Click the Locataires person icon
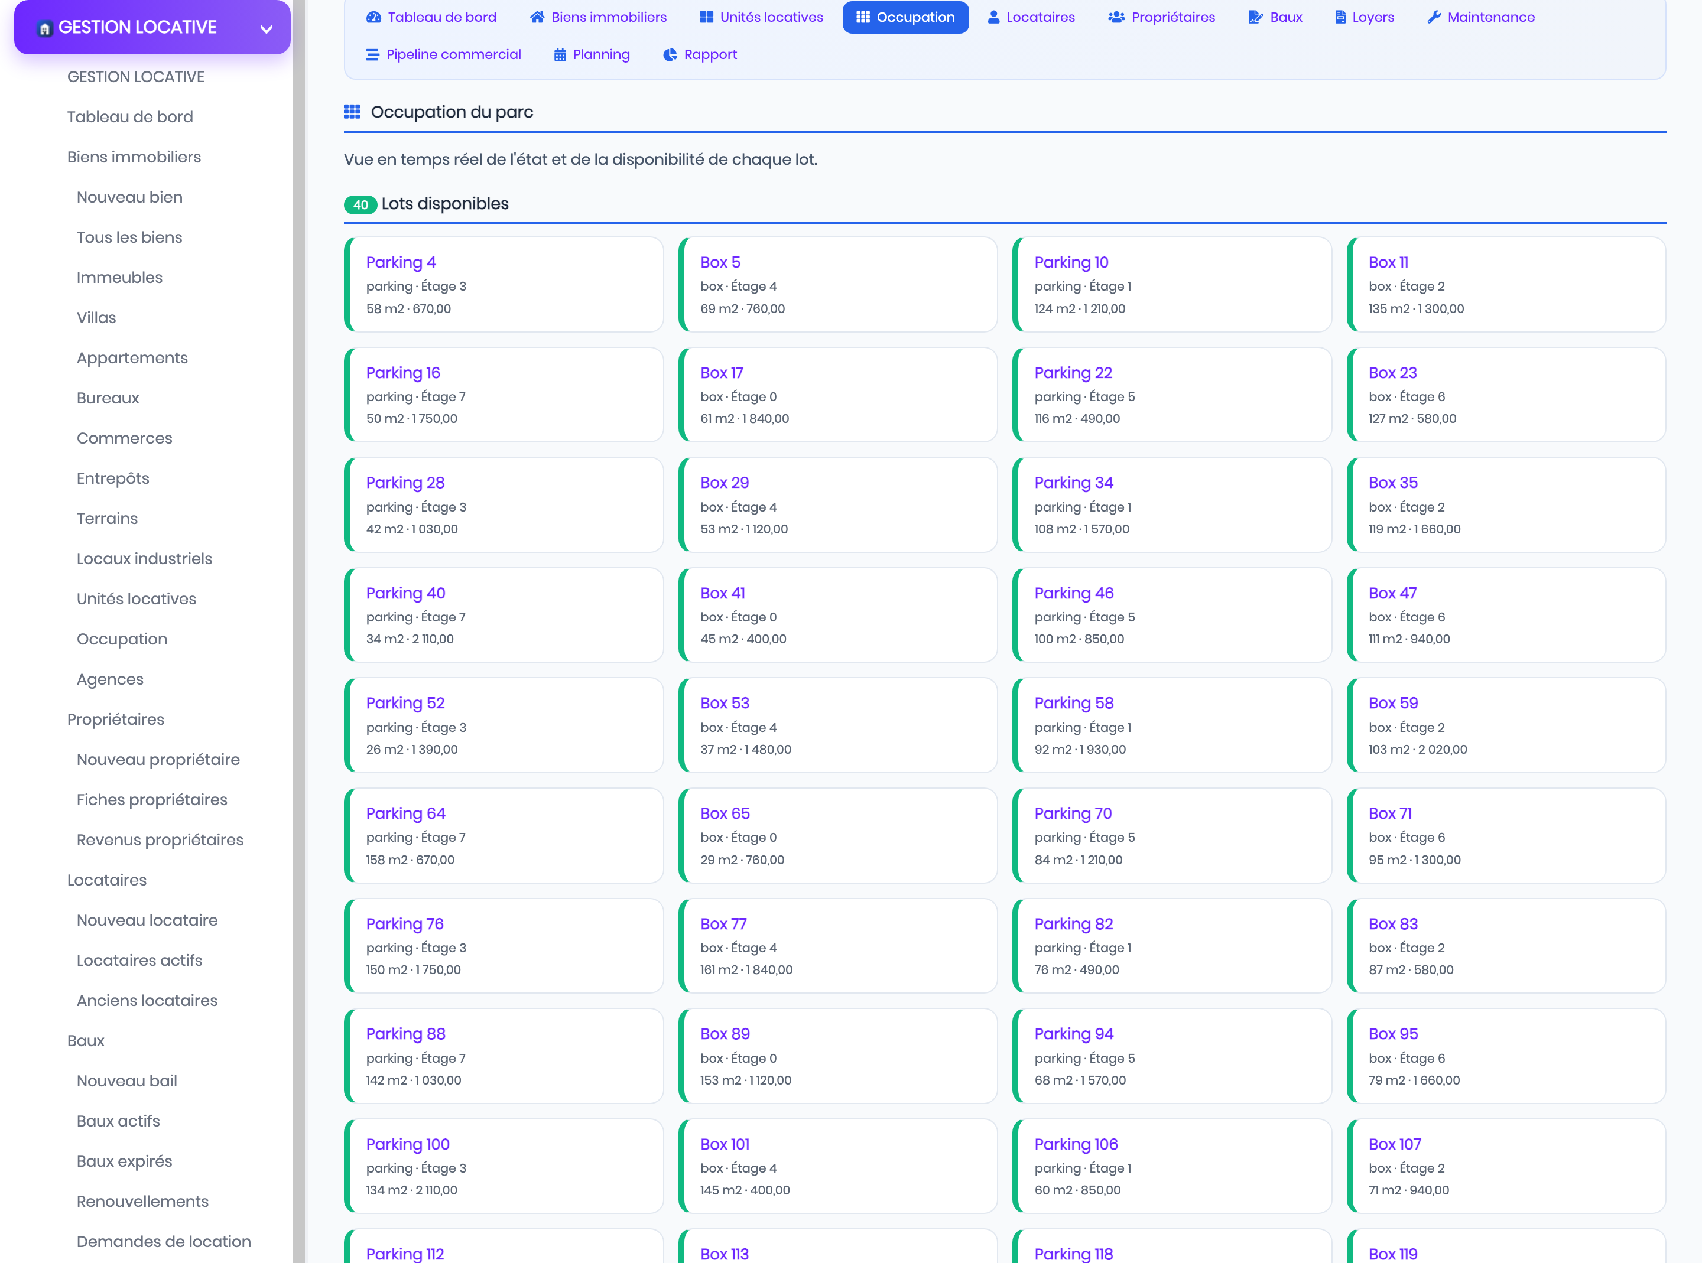Image resolution: width=1702 pixels, height=1263 pixels. (993, 17)
